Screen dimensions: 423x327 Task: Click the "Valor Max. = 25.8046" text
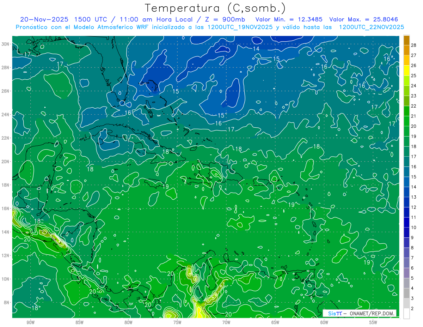pos(364,19)
